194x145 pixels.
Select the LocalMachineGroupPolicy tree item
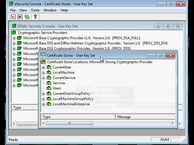tap(73, 99)
